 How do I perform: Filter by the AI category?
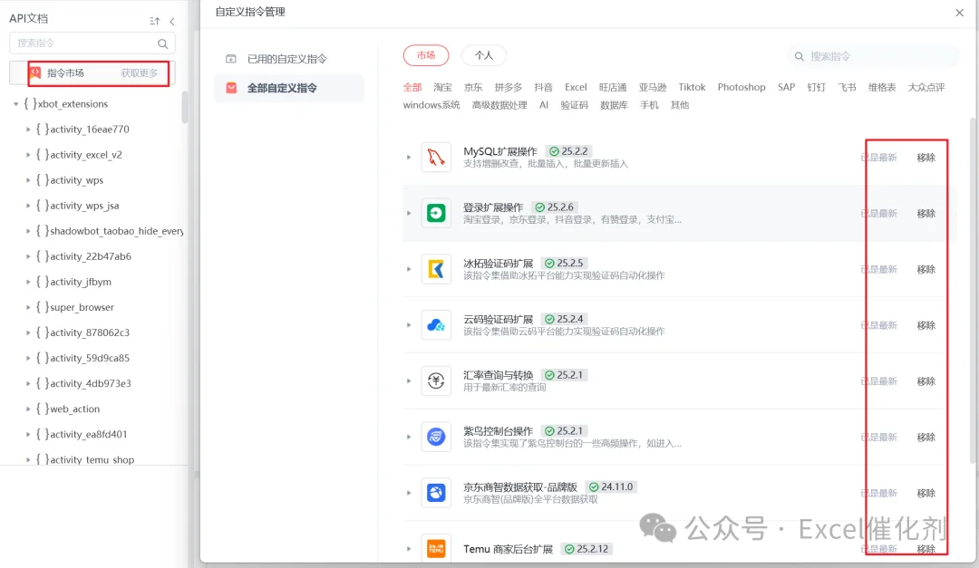click(x=544, y=105)
